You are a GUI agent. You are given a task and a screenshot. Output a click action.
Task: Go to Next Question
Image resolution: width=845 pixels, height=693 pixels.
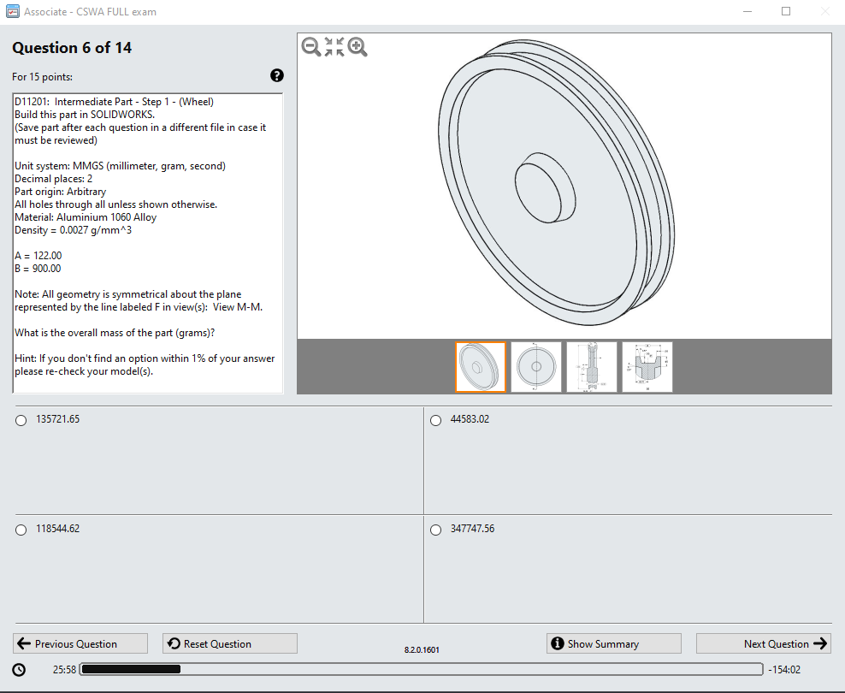click(764, 643)
